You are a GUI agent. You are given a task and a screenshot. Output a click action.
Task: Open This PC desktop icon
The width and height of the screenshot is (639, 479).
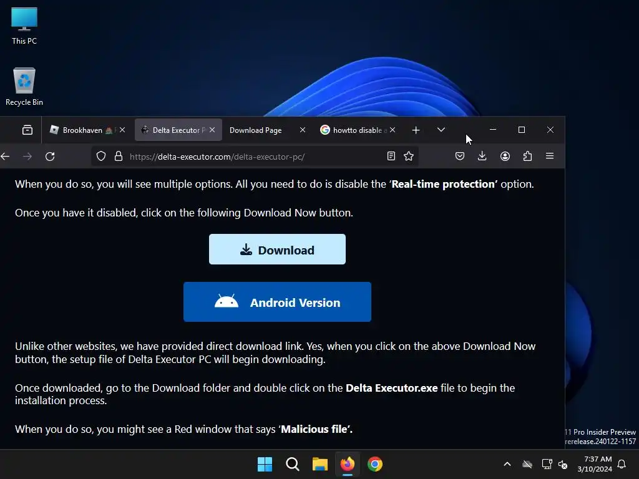pos(24,26)
